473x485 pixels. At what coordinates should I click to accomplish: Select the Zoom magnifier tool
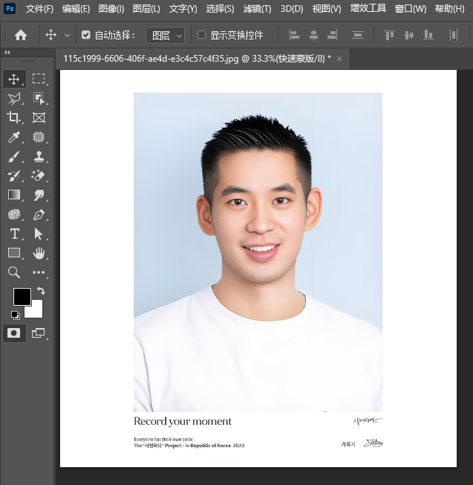coord(14,273)
